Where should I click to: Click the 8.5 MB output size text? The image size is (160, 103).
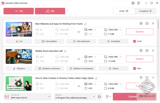111,88
